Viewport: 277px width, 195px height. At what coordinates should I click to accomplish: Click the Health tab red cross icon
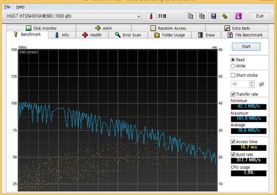click(x=85, y=35)
